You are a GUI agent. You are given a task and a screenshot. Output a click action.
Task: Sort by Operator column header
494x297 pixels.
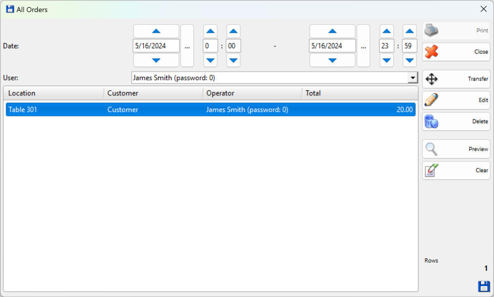[253, 93]
